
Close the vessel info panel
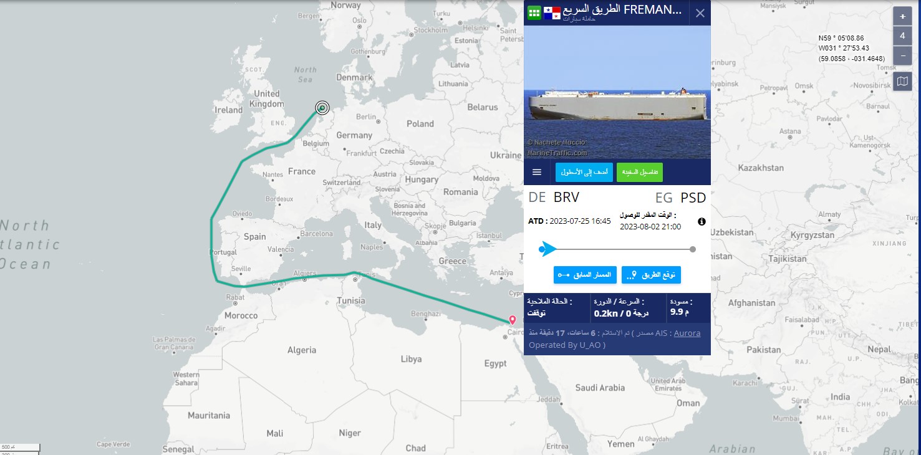point(700,13)
